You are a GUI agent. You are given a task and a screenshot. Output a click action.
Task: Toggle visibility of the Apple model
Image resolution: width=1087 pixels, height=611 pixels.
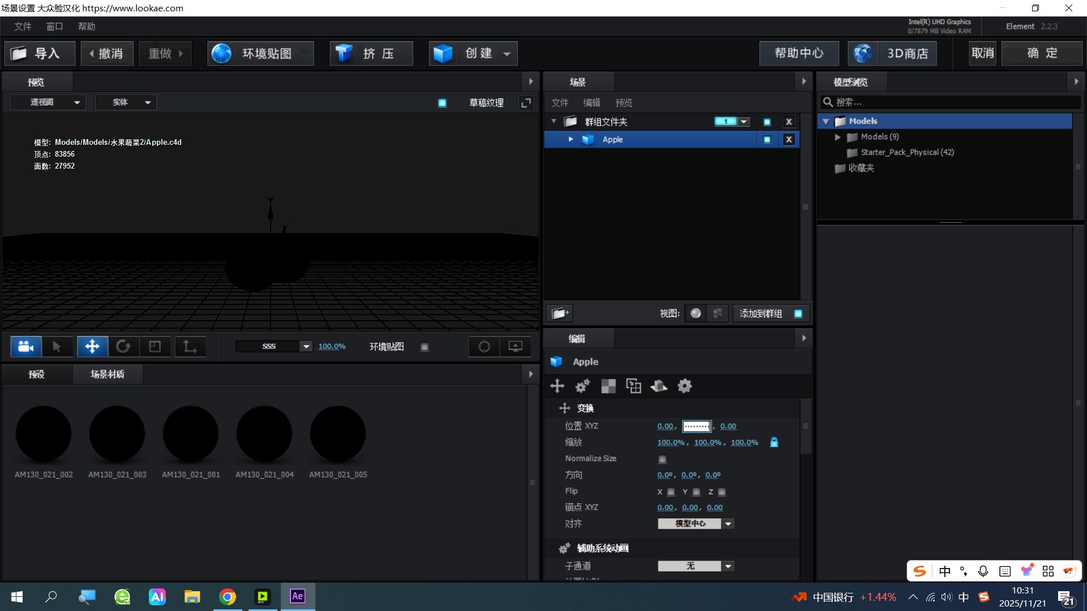tap(767, 140)
